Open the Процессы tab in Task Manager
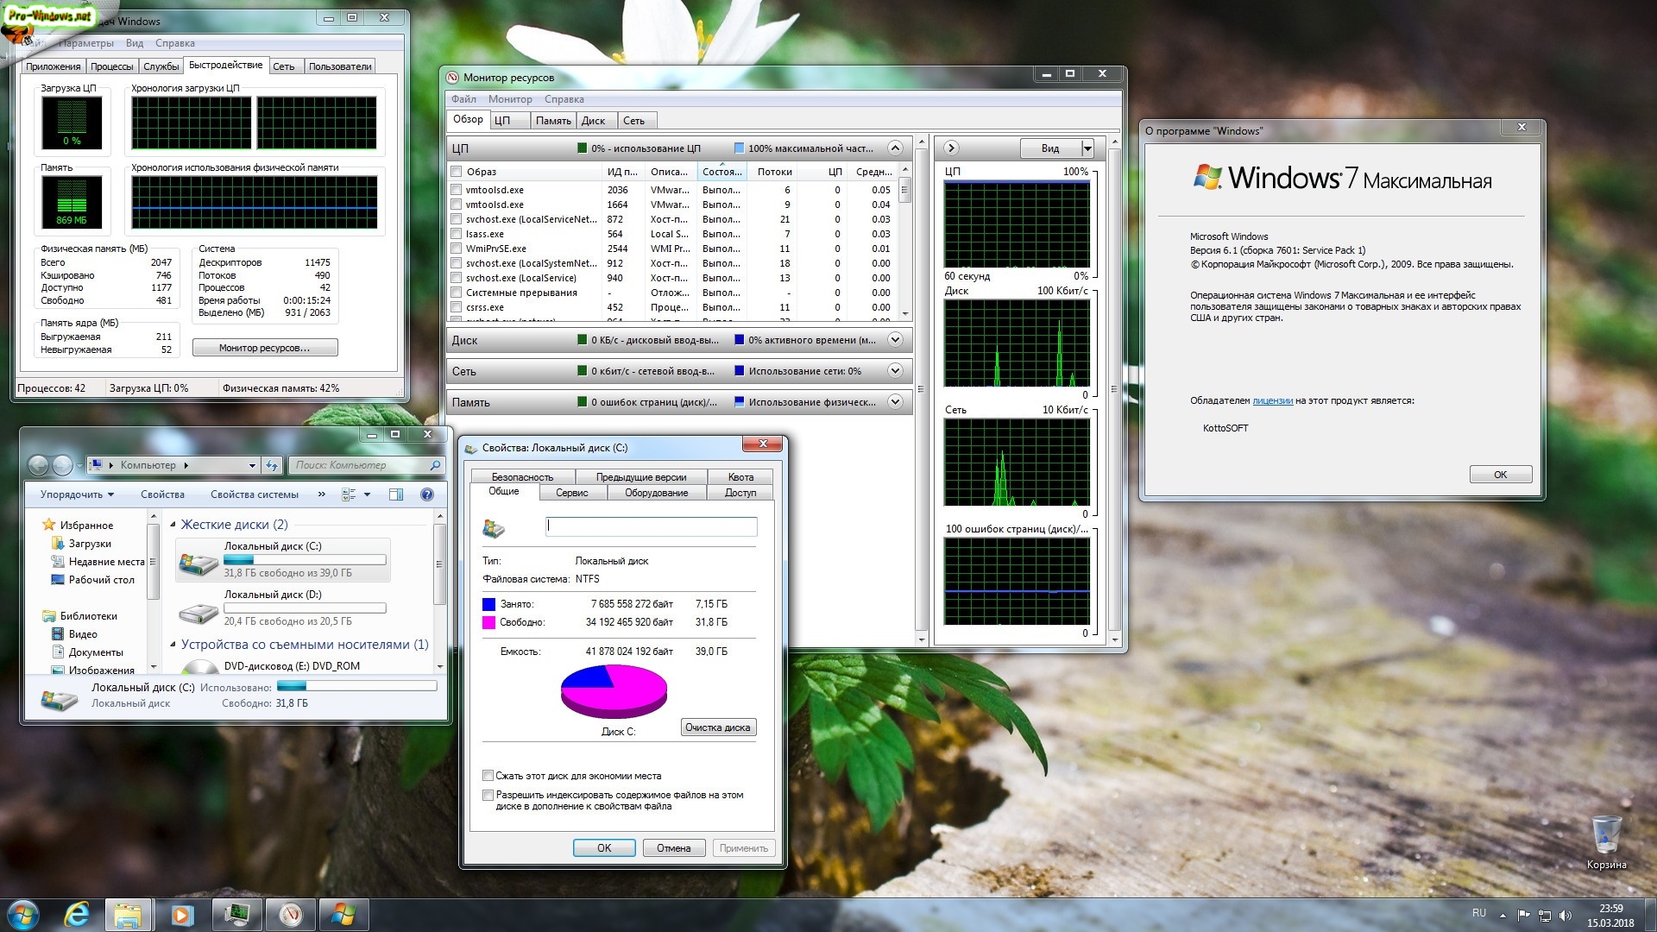The image size is (1657, 932). tap(111, 66)
